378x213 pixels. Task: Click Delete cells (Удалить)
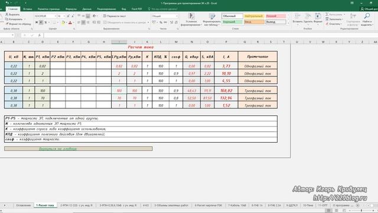308,19
